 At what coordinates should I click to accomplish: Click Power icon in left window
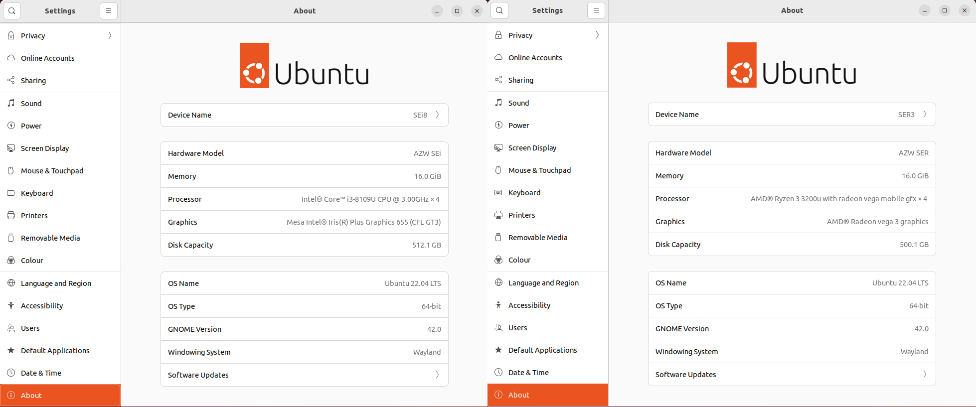click(x=11, y=126)
